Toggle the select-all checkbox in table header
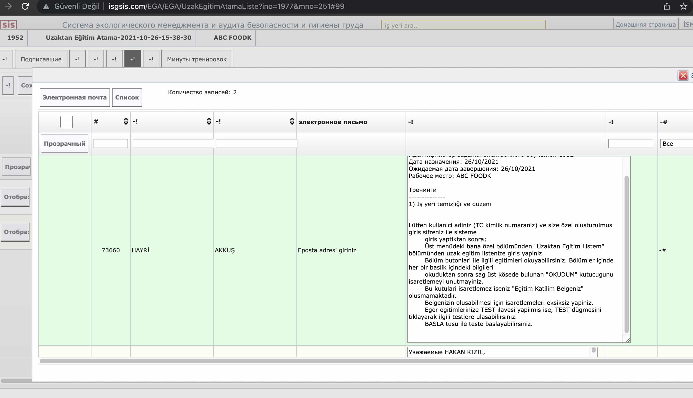This screenshot has width=693, height=398. [x=66, y=122]
